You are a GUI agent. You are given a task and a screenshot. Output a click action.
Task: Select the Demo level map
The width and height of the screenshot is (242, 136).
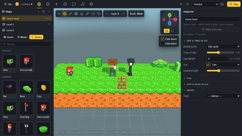[26, 18]
